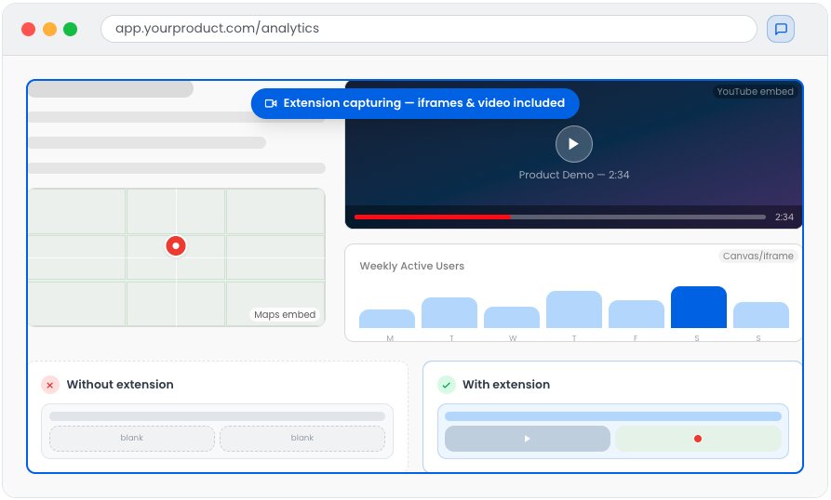This screenshot has height=500, width=831.
Task: Click the Maps embed label
Action: [x=285, y=314]
